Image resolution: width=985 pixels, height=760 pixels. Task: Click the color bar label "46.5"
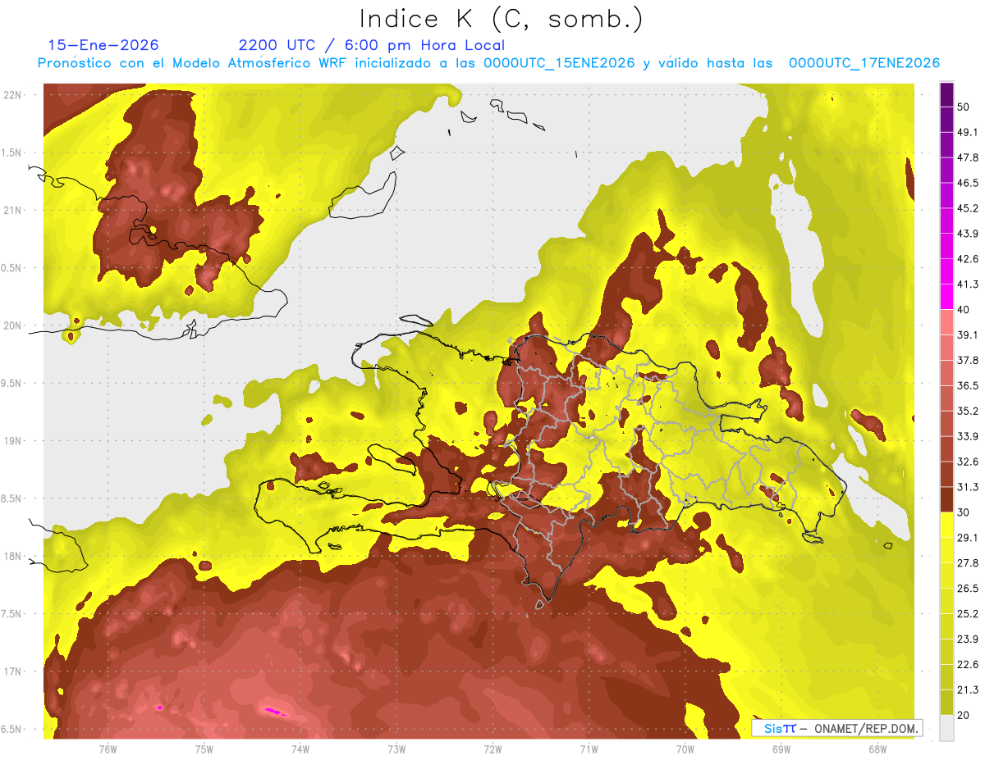tap(968, 183)
